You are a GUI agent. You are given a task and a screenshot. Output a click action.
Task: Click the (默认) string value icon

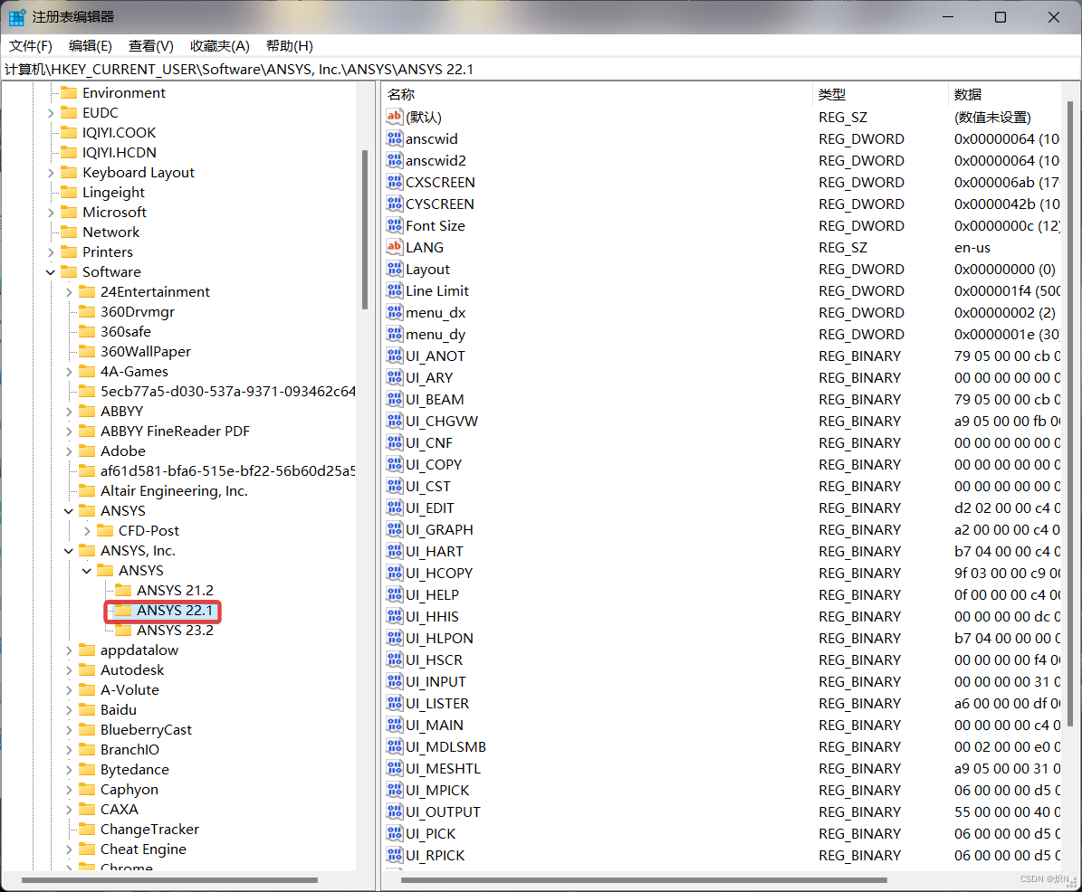394,118
